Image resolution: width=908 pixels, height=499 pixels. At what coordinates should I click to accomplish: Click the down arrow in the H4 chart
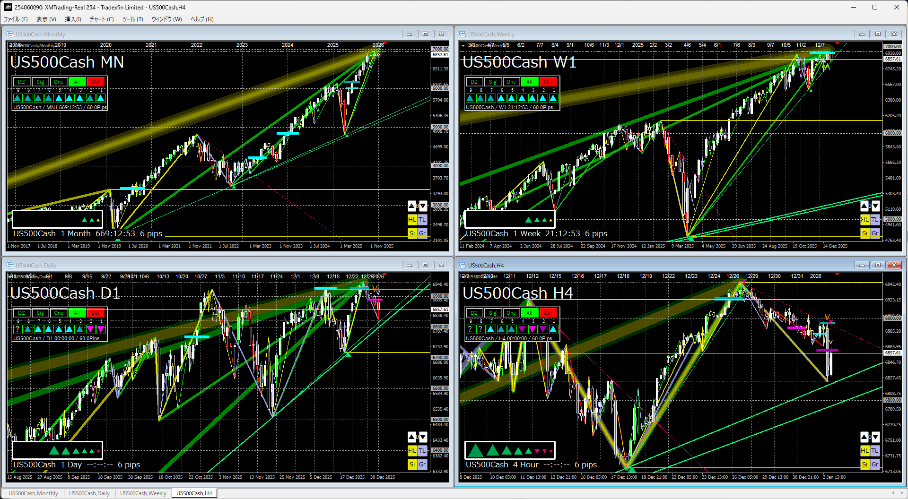coord(876,437)
